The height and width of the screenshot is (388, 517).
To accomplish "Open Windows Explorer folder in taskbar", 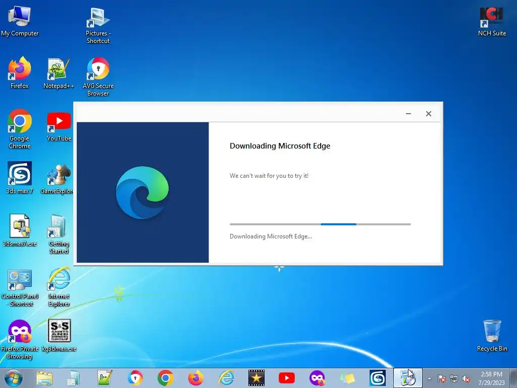I will [x=44, y=378].
